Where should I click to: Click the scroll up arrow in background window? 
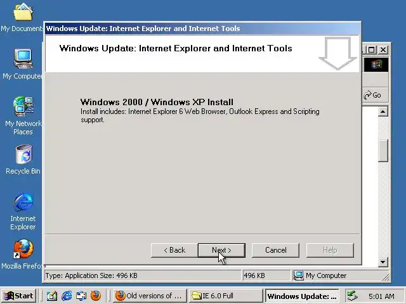(x=383, y=111)
